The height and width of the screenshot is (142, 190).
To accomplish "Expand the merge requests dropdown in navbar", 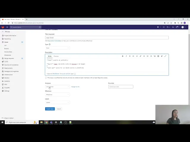I will (168, 27).
